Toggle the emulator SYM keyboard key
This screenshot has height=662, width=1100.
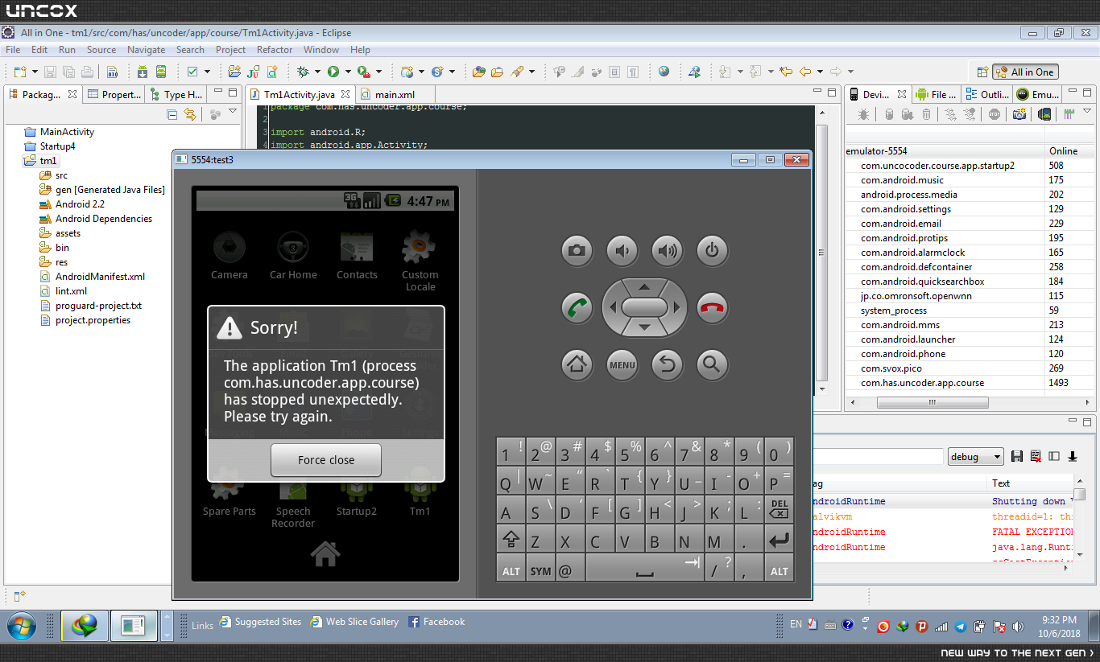click(540, 569)
